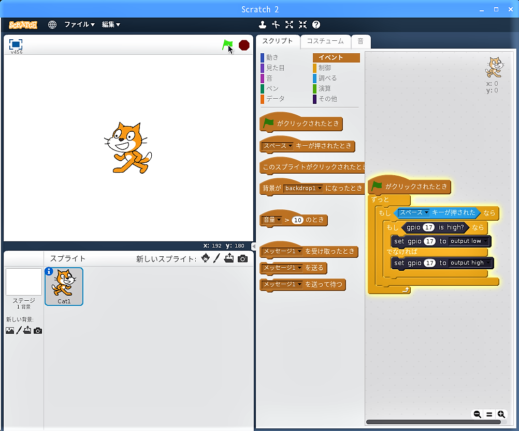This screenshot has height=431, width=519.
Task: Select the Grow sprite tool
Action: [x=290, y=24]
